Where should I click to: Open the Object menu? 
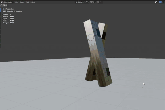pyautogui.click(x=32, y=2)
